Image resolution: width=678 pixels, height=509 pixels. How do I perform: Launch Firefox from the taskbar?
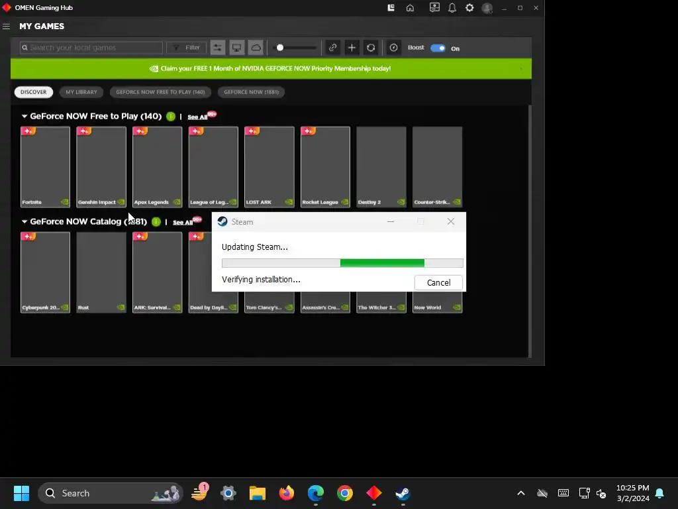point(286,493)
